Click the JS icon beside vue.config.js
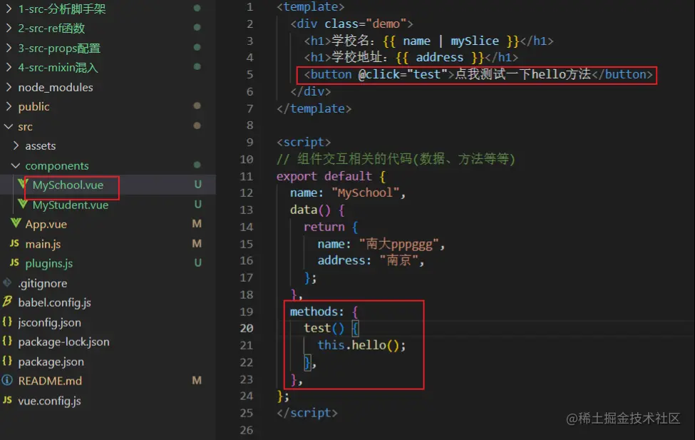Image resolution: width=695 pixels, height=440 pixels. pyautogui.click(x=7, y=399)
